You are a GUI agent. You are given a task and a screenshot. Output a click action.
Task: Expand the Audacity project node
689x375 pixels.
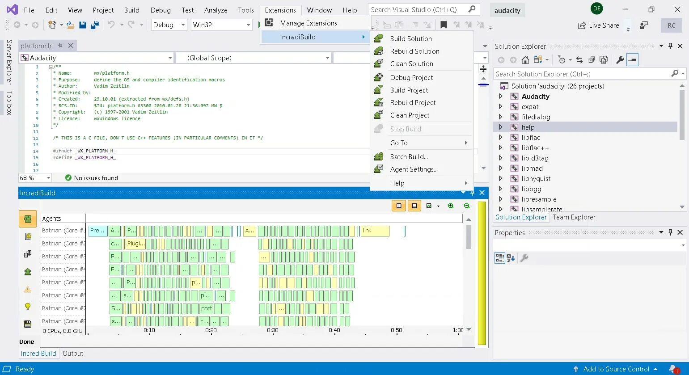(x=501, y=96)
